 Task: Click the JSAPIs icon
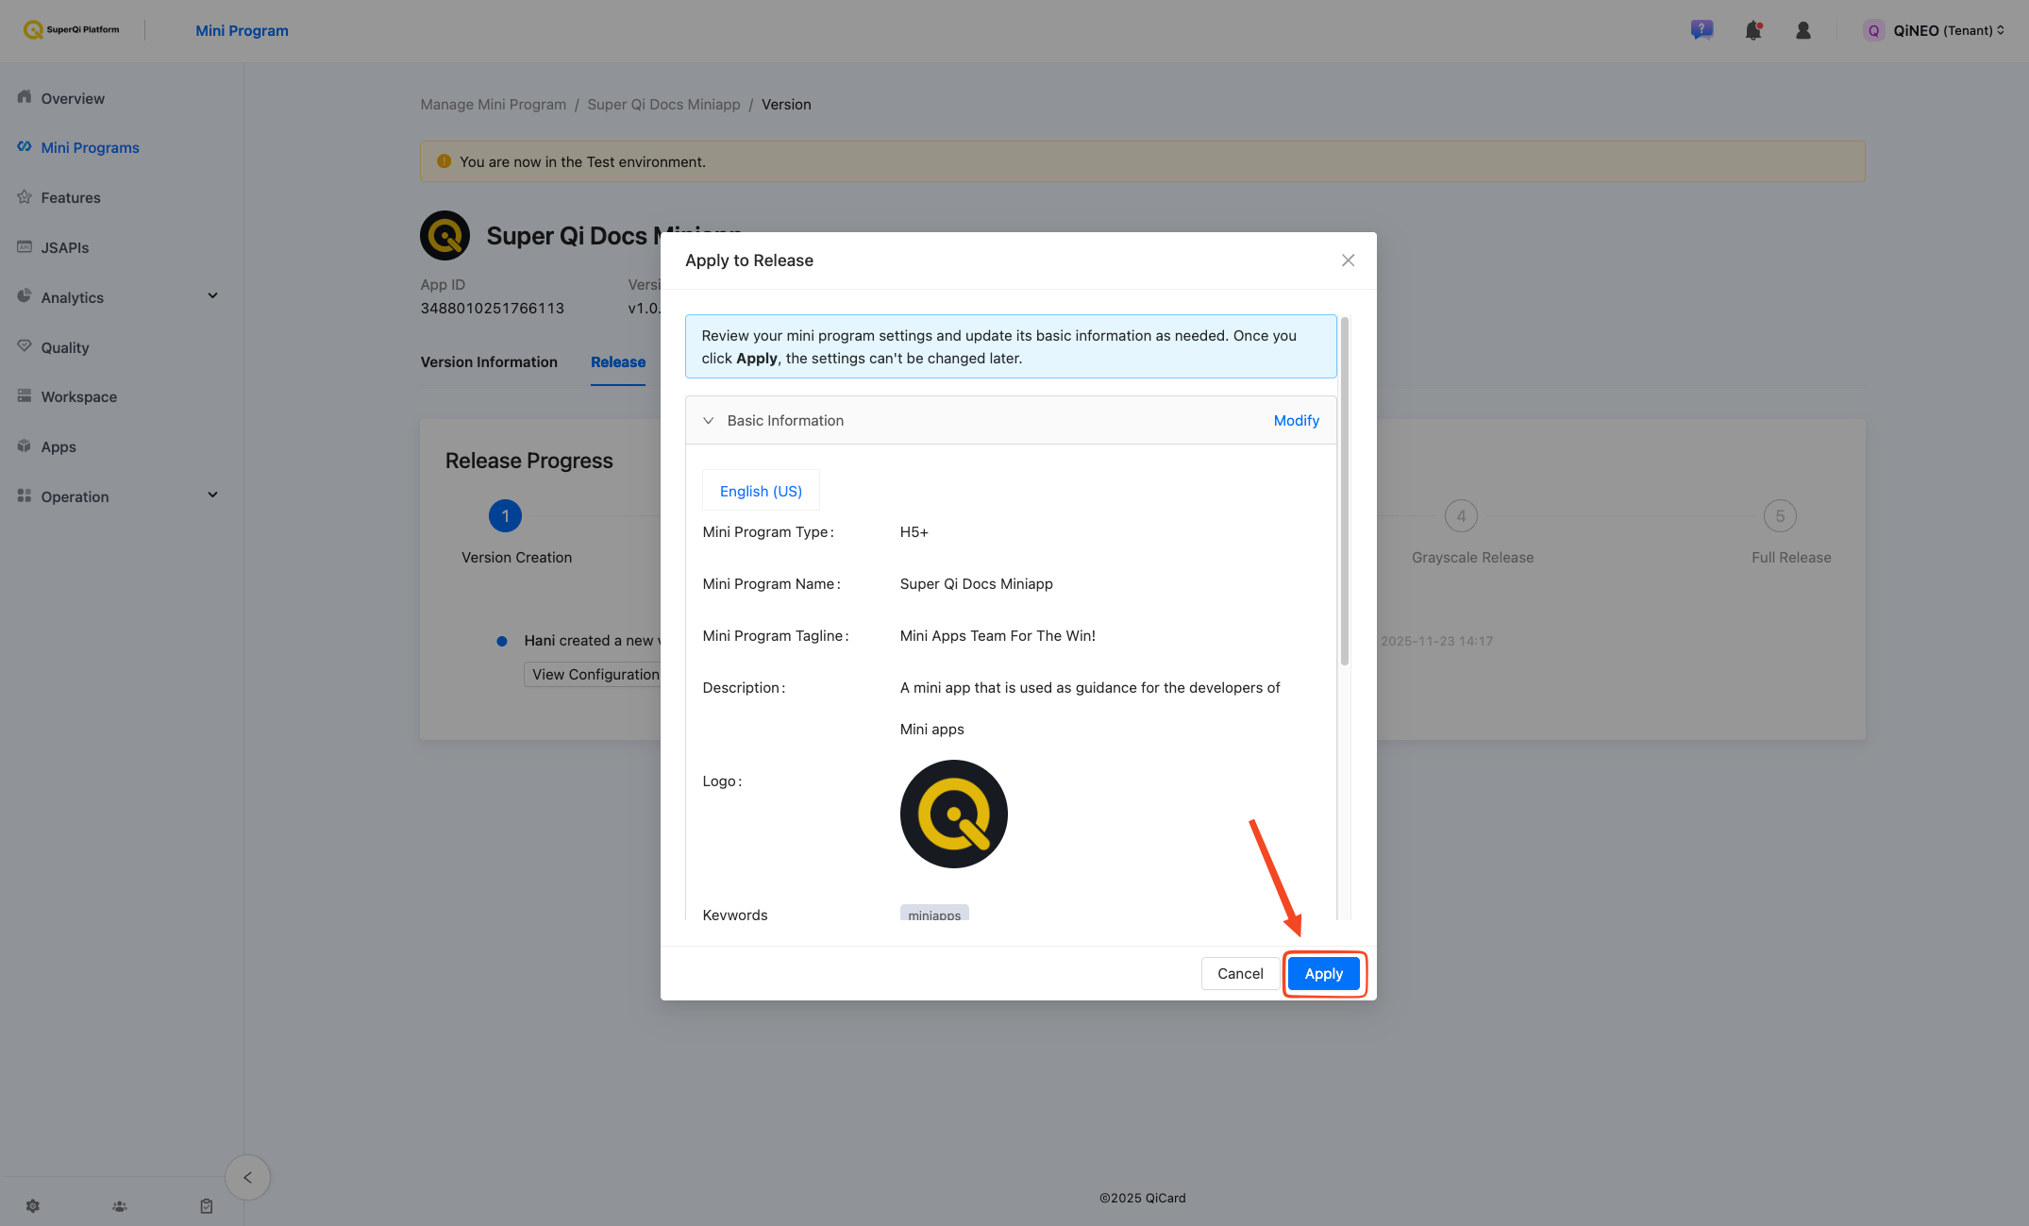(x=25, y=246)
